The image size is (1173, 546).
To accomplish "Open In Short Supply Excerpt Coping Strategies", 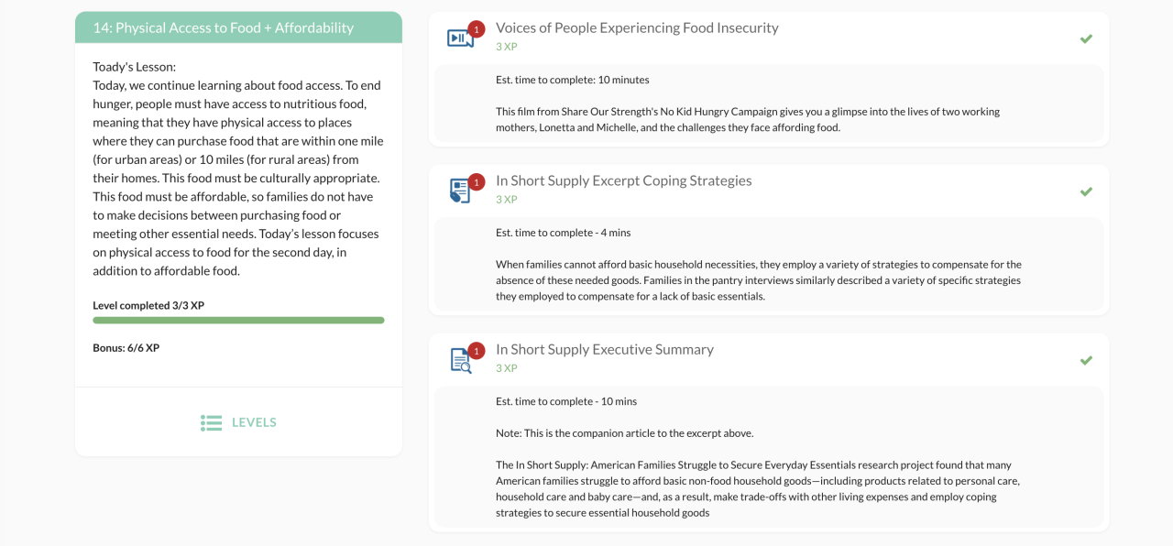I will [623, 180].
